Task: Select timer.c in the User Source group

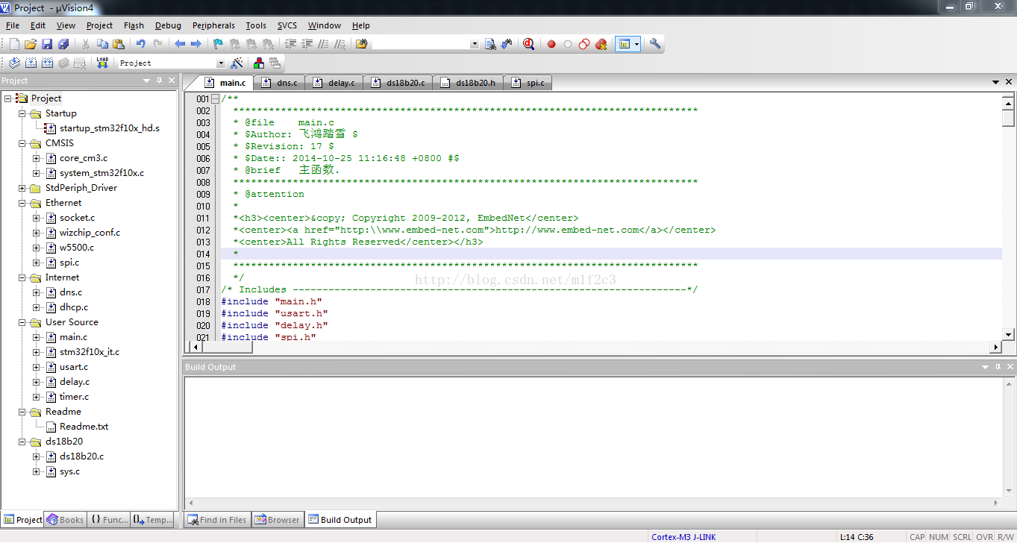Action: click(x=74, y=397)
